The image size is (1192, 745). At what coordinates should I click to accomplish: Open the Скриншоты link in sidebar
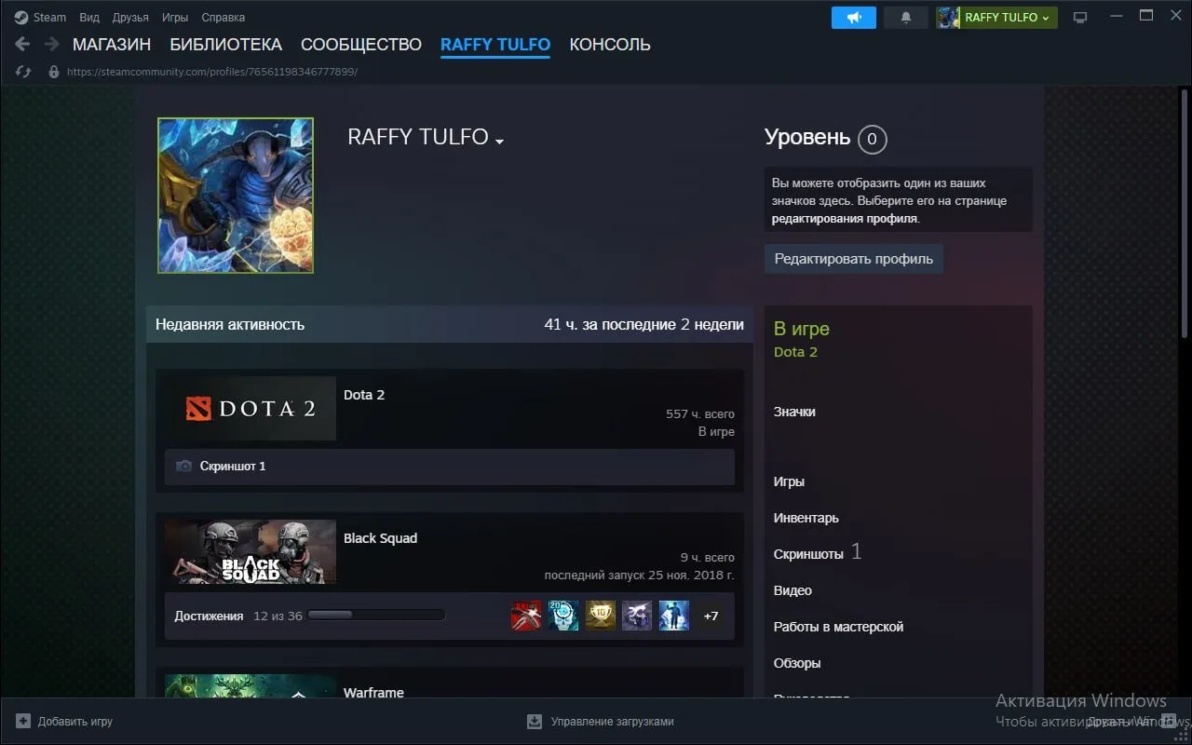(x=808, y=554)
